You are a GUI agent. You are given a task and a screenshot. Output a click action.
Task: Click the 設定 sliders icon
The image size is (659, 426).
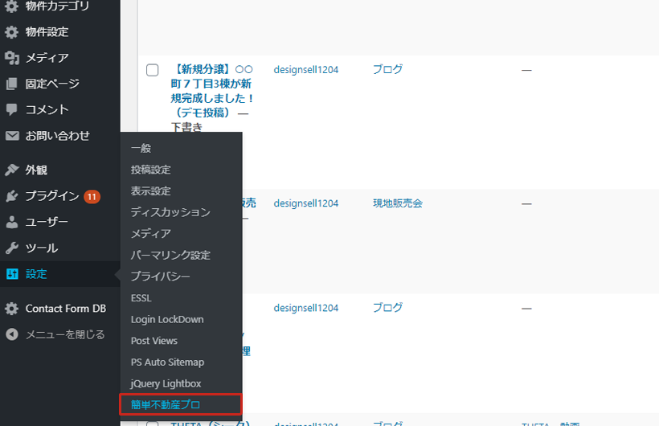tap(12, 274)
